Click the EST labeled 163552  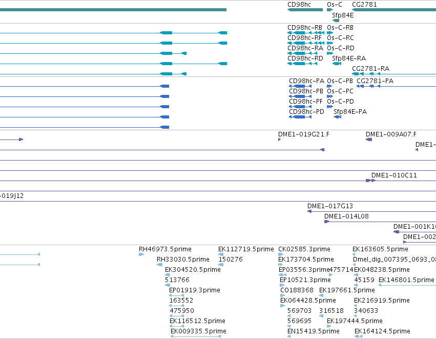click(x=181, y=301)
